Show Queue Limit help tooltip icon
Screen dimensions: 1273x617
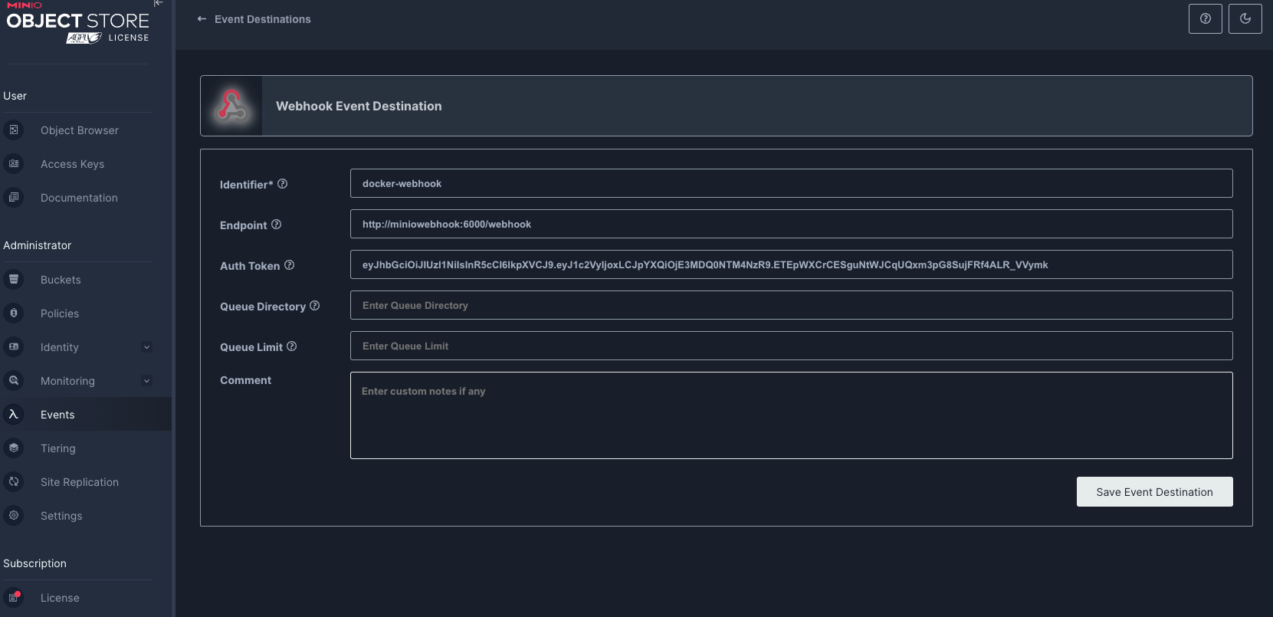(x=291, y=346)
